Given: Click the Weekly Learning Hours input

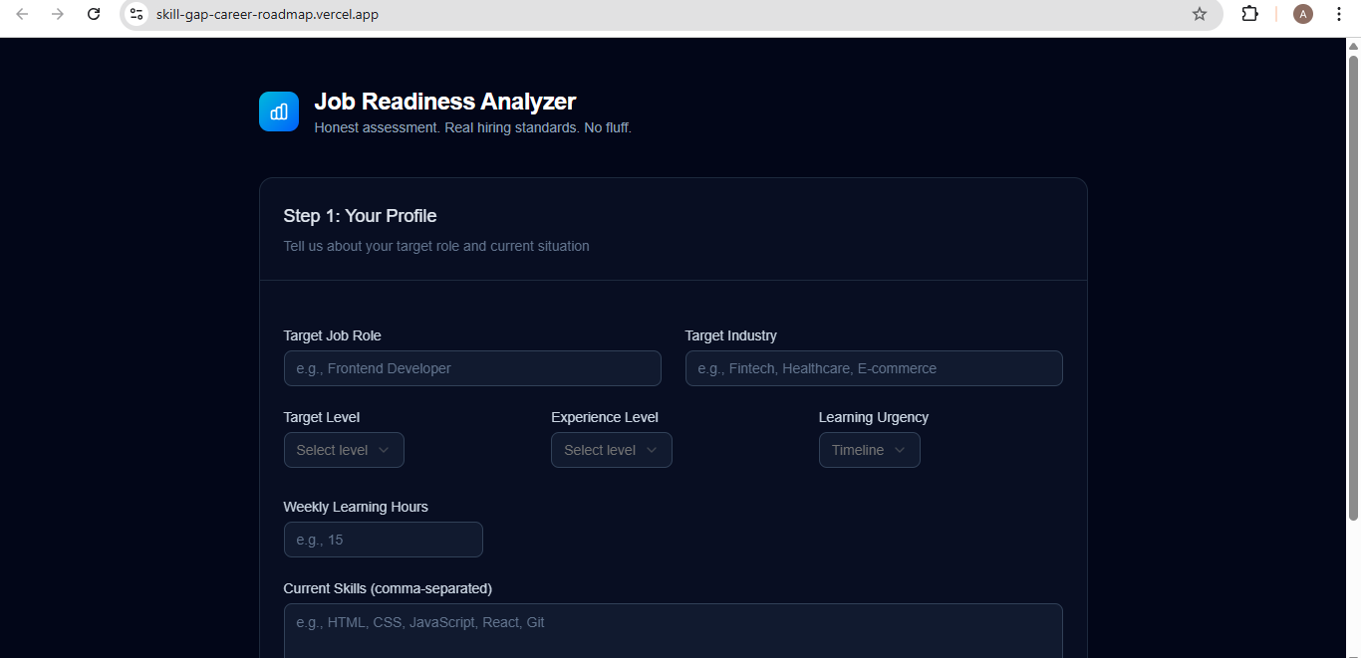Looking at the screenshot, I should pos(384,540).
